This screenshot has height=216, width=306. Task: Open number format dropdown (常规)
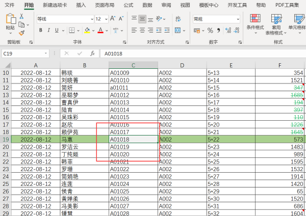tap(238, 19)
